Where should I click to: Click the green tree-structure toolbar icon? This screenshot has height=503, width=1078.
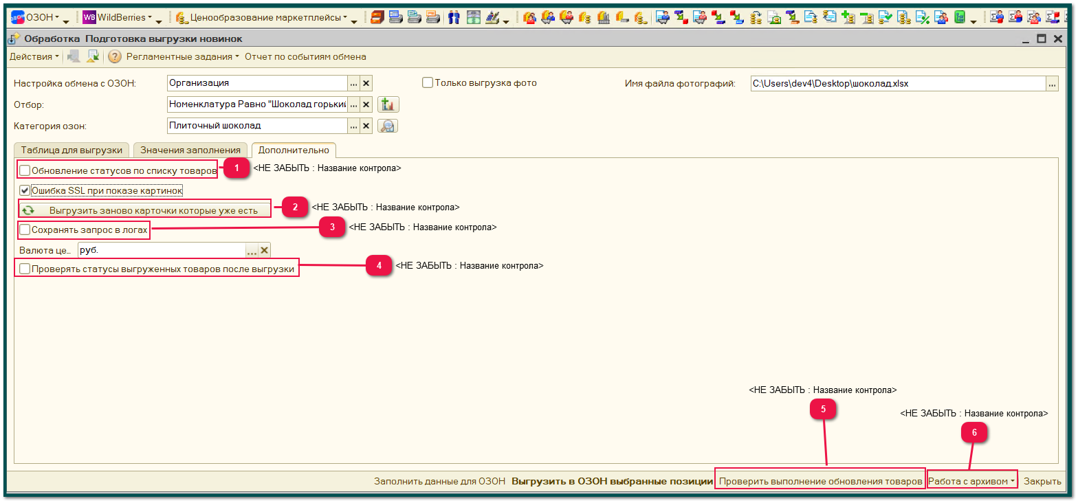960,18
